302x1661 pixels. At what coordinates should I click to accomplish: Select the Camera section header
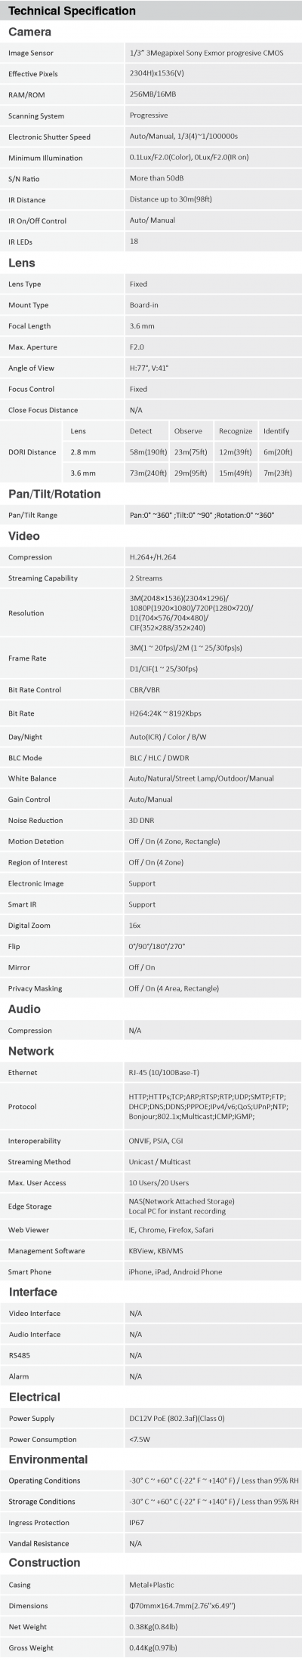[x=29, y=32]
